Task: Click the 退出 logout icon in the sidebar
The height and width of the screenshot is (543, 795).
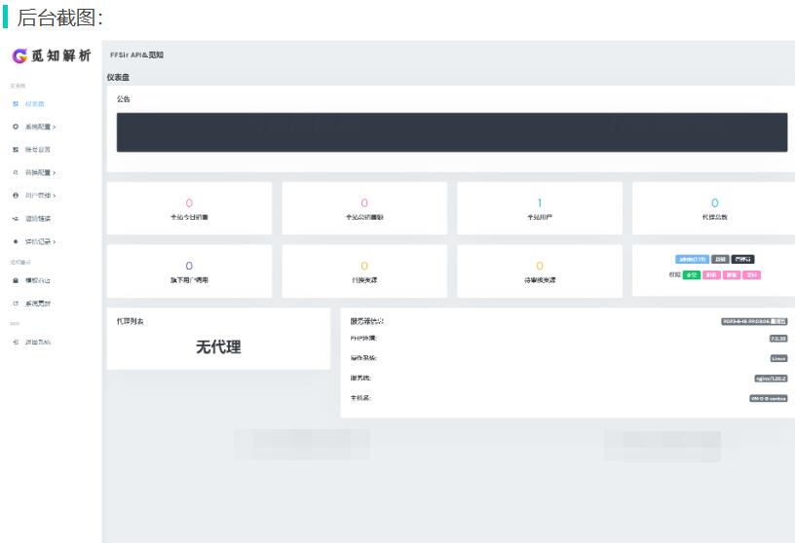Action: click(16, 342)
